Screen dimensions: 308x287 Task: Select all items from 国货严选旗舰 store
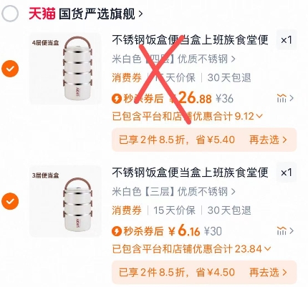[10, 14]
